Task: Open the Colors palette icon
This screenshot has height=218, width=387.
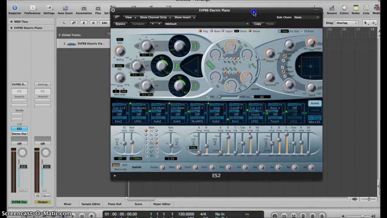Action: pos(344,10)
